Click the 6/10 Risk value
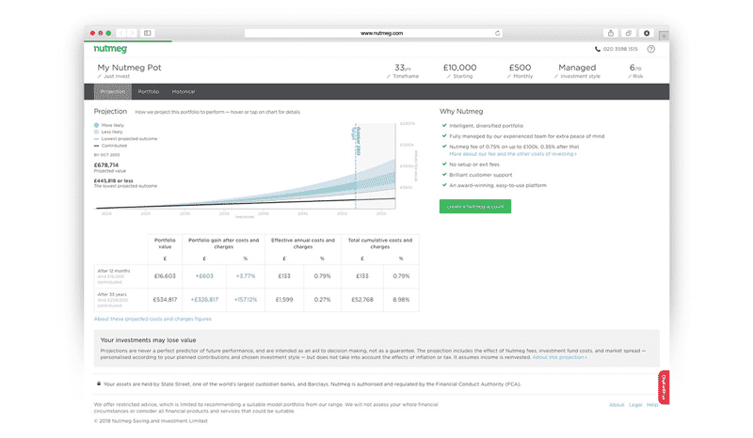This screenshot has width=753, height=438. [x=635, y=68]
